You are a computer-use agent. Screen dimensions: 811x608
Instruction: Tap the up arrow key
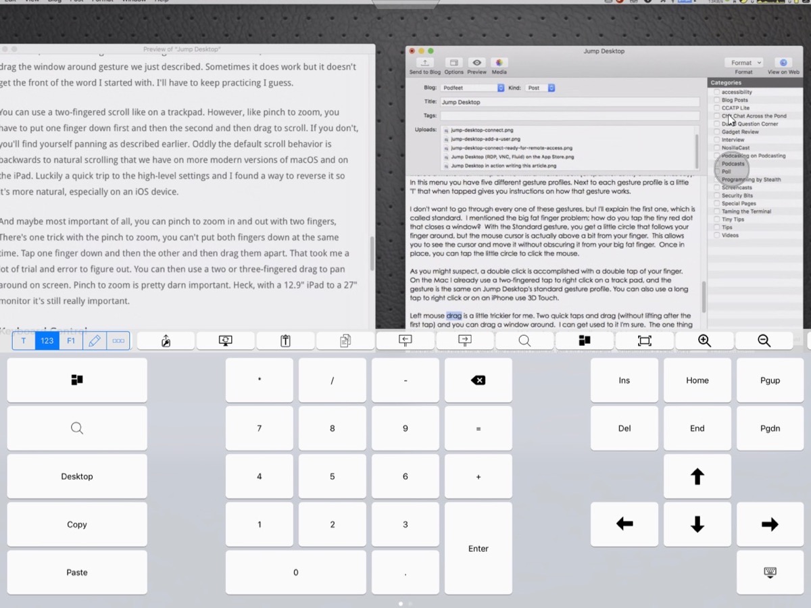point(697,476)
